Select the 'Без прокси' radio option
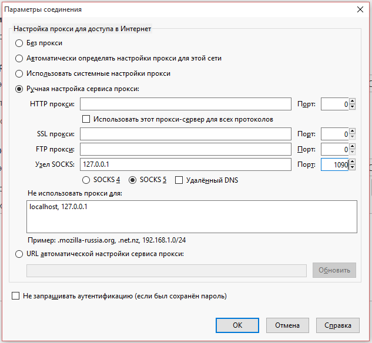The image size is (372, 343). pos(19,43)
